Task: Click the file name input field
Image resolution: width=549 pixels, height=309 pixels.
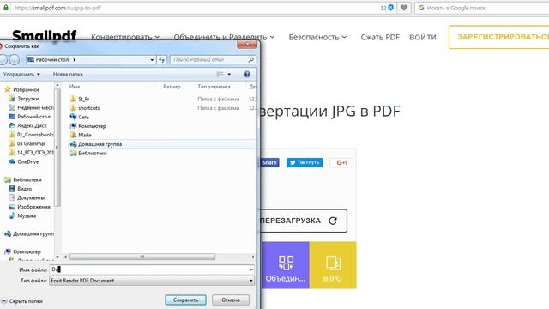Action: click(x=148, y=270)
